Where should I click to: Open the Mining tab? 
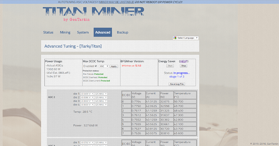pos(65,33)
